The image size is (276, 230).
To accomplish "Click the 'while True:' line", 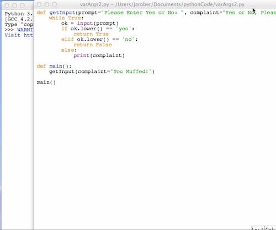I will coord(66,18).
